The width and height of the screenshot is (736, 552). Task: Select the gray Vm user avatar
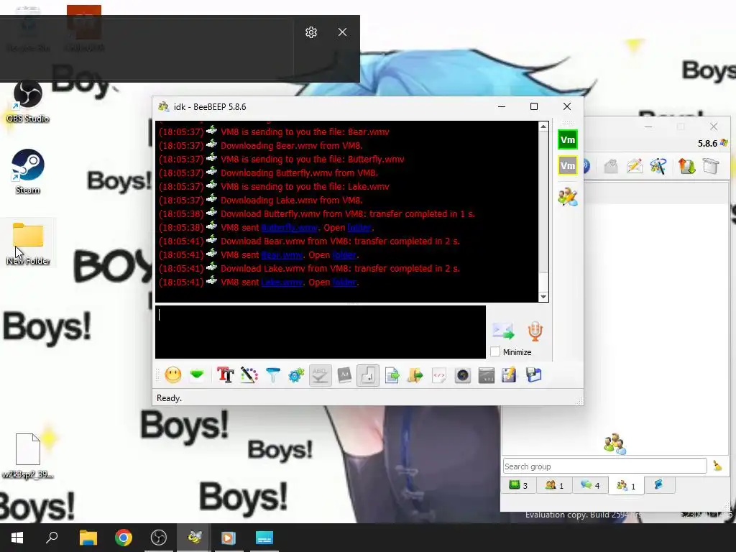tap(568, 165)
